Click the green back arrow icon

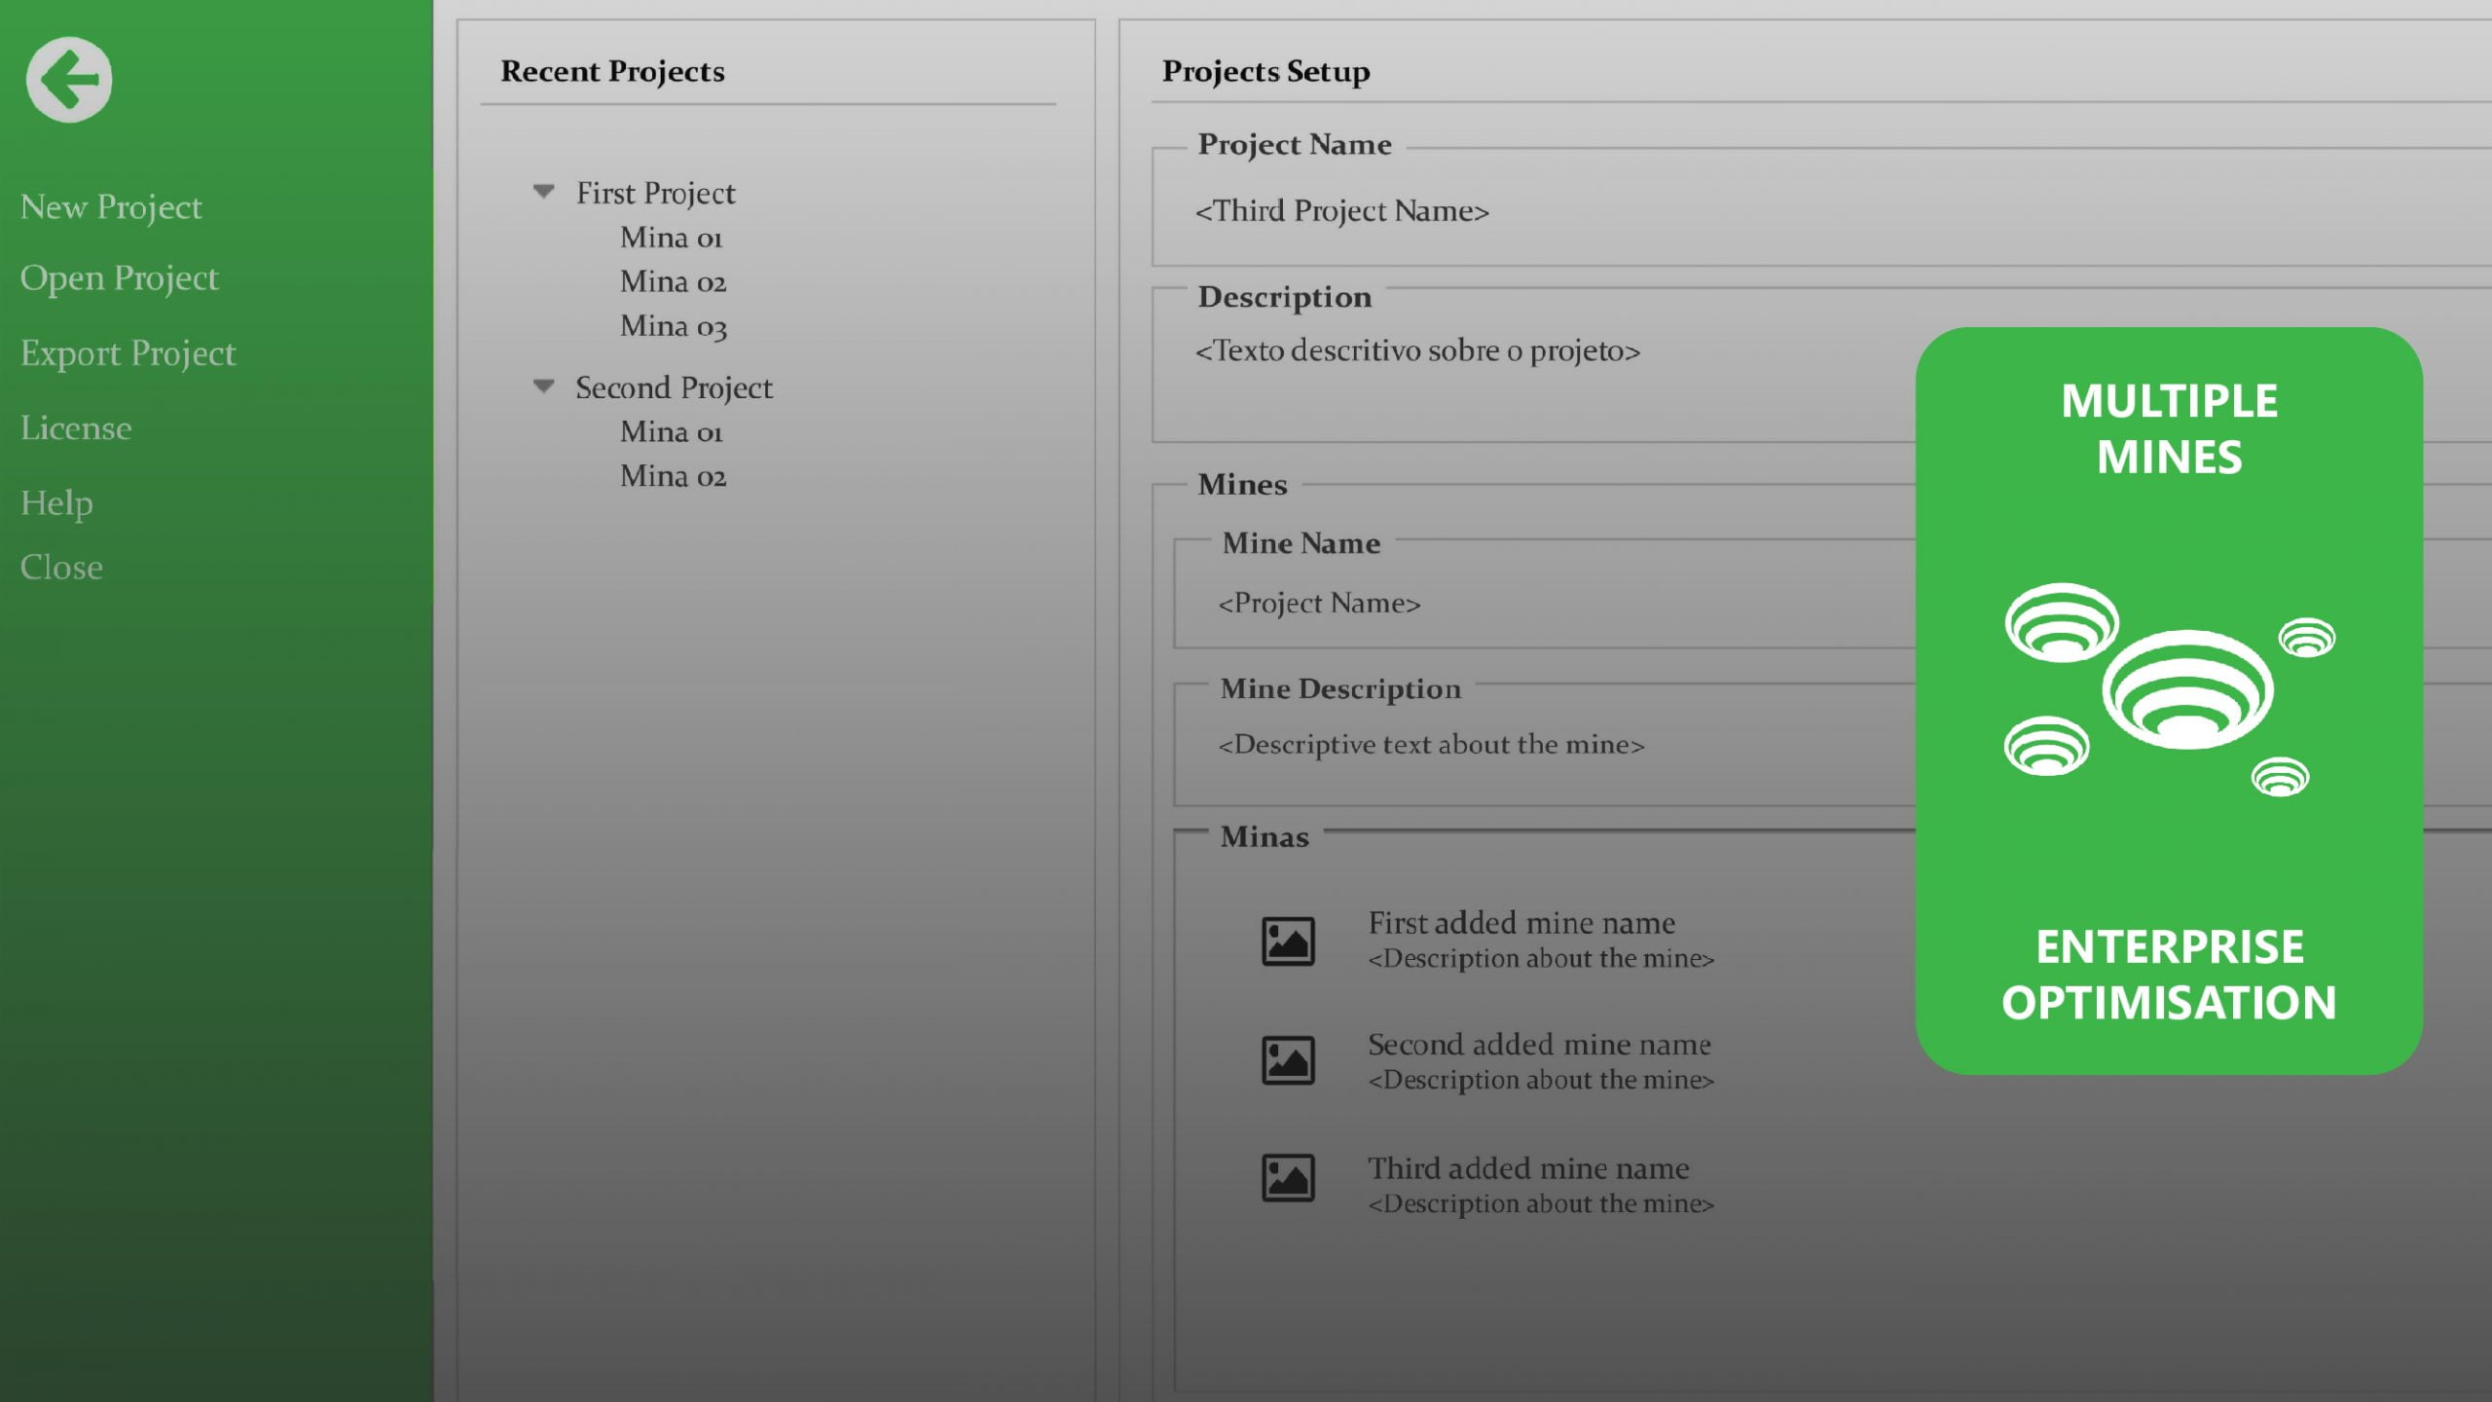coord(69,80)
